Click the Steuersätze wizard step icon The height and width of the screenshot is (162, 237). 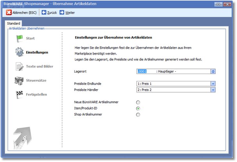tap(19, 80)
